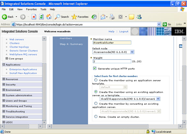Screen dimensions: 187x134
Task: Click the Local intranet zone icon
Action: [153, 132]
